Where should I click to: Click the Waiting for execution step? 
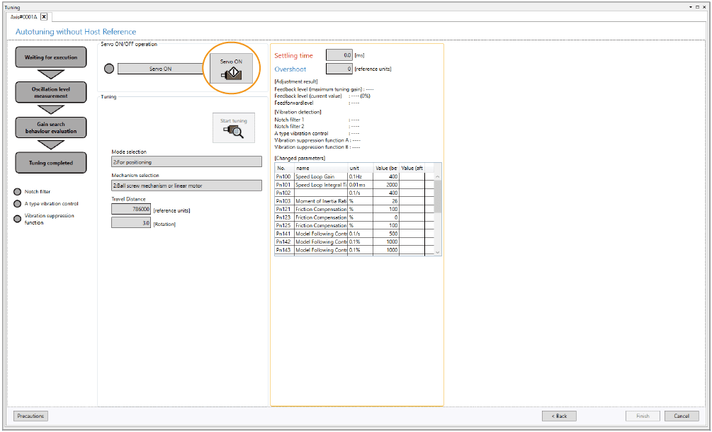click(51, 57)
